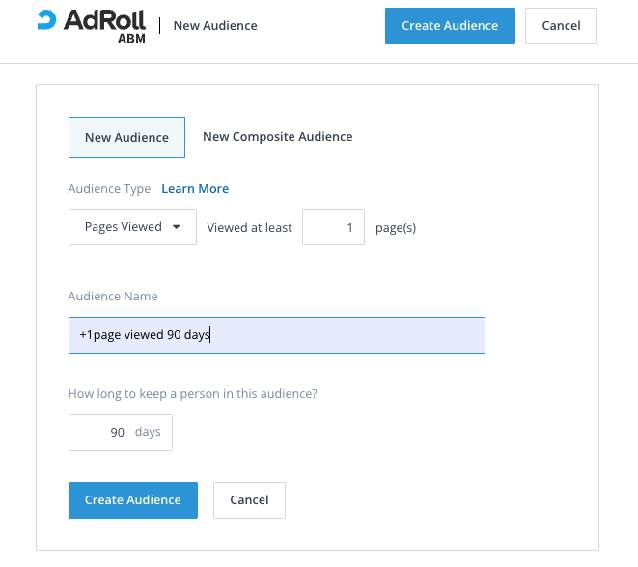The width and height of the screenshot is (638, 567).
Task: Focus the Audience Name text field
Action: [x=276, y=335]
